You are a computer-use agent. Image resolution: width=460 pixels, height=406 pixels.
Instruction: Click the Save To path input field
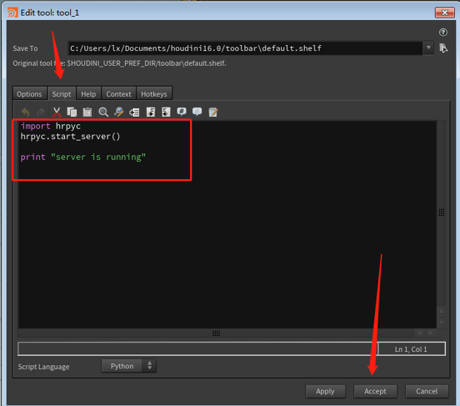tap(246, 48)
